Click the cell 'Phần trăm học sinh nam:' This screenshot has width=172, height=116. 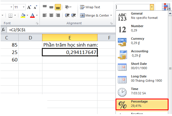70,45
